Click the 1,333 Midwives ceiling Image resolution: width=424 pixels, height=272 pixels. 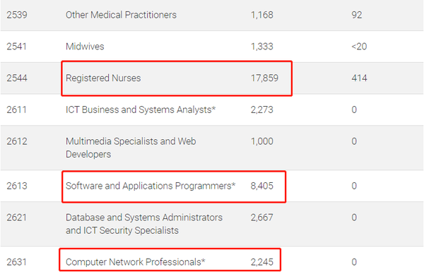(x=261, y=47)
